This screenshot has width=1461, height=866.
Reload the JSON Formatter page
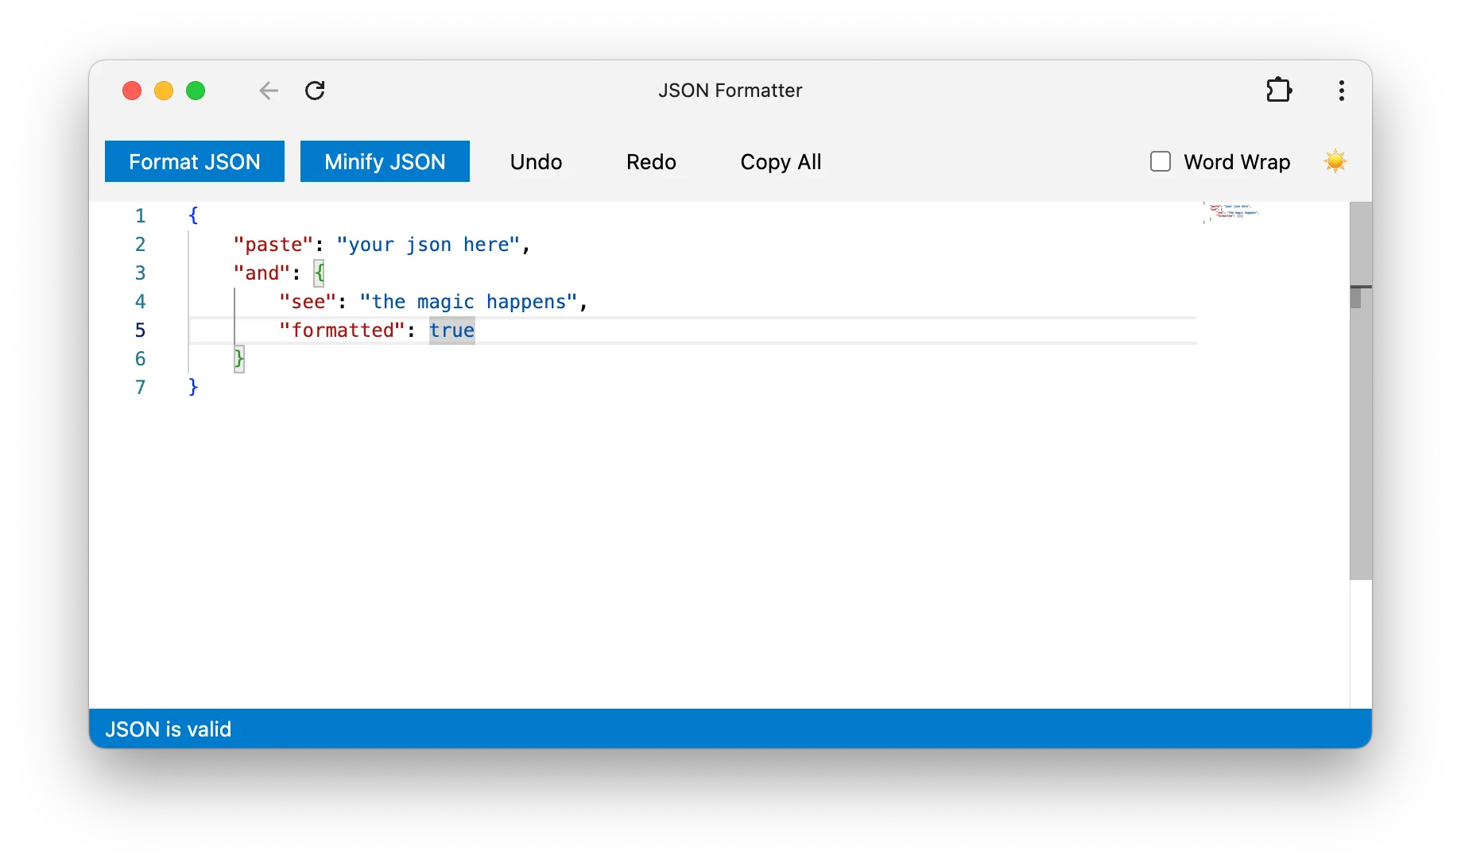tap(315, 90)
